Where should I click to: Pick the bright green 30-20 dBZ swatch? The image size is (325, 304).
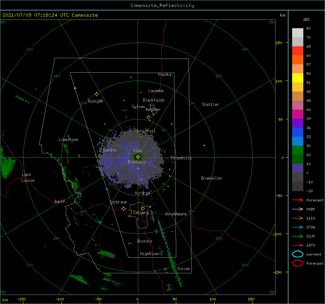click(x=298, y=150)
